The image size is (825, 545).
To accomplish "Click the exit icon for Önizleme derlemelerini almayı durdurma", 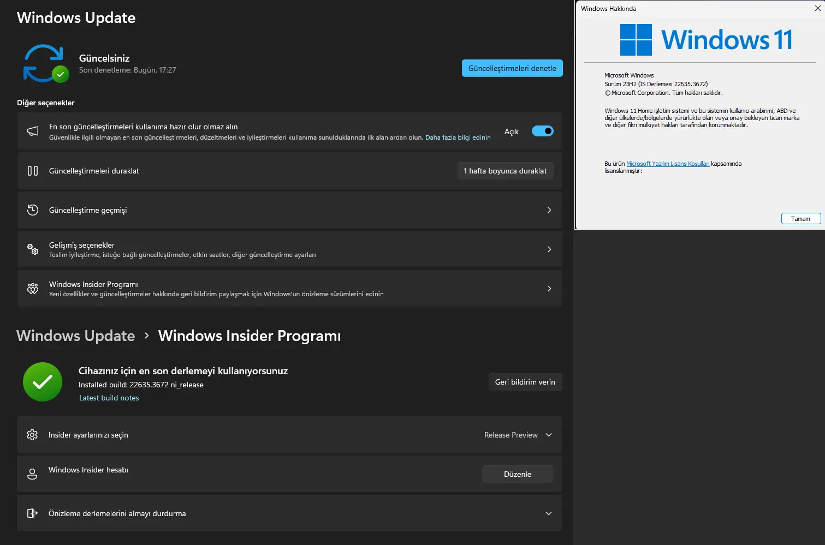I will click(32, 513).
